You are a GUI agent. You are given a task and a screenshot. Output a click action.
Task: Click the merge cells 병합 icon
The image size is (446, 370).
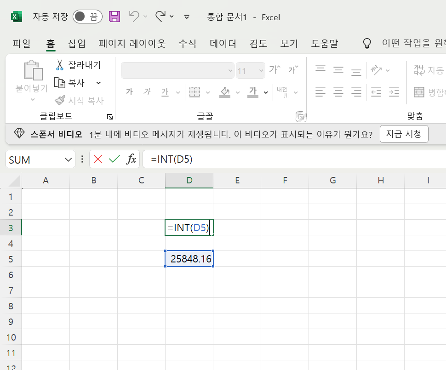(x=419, y=92)
